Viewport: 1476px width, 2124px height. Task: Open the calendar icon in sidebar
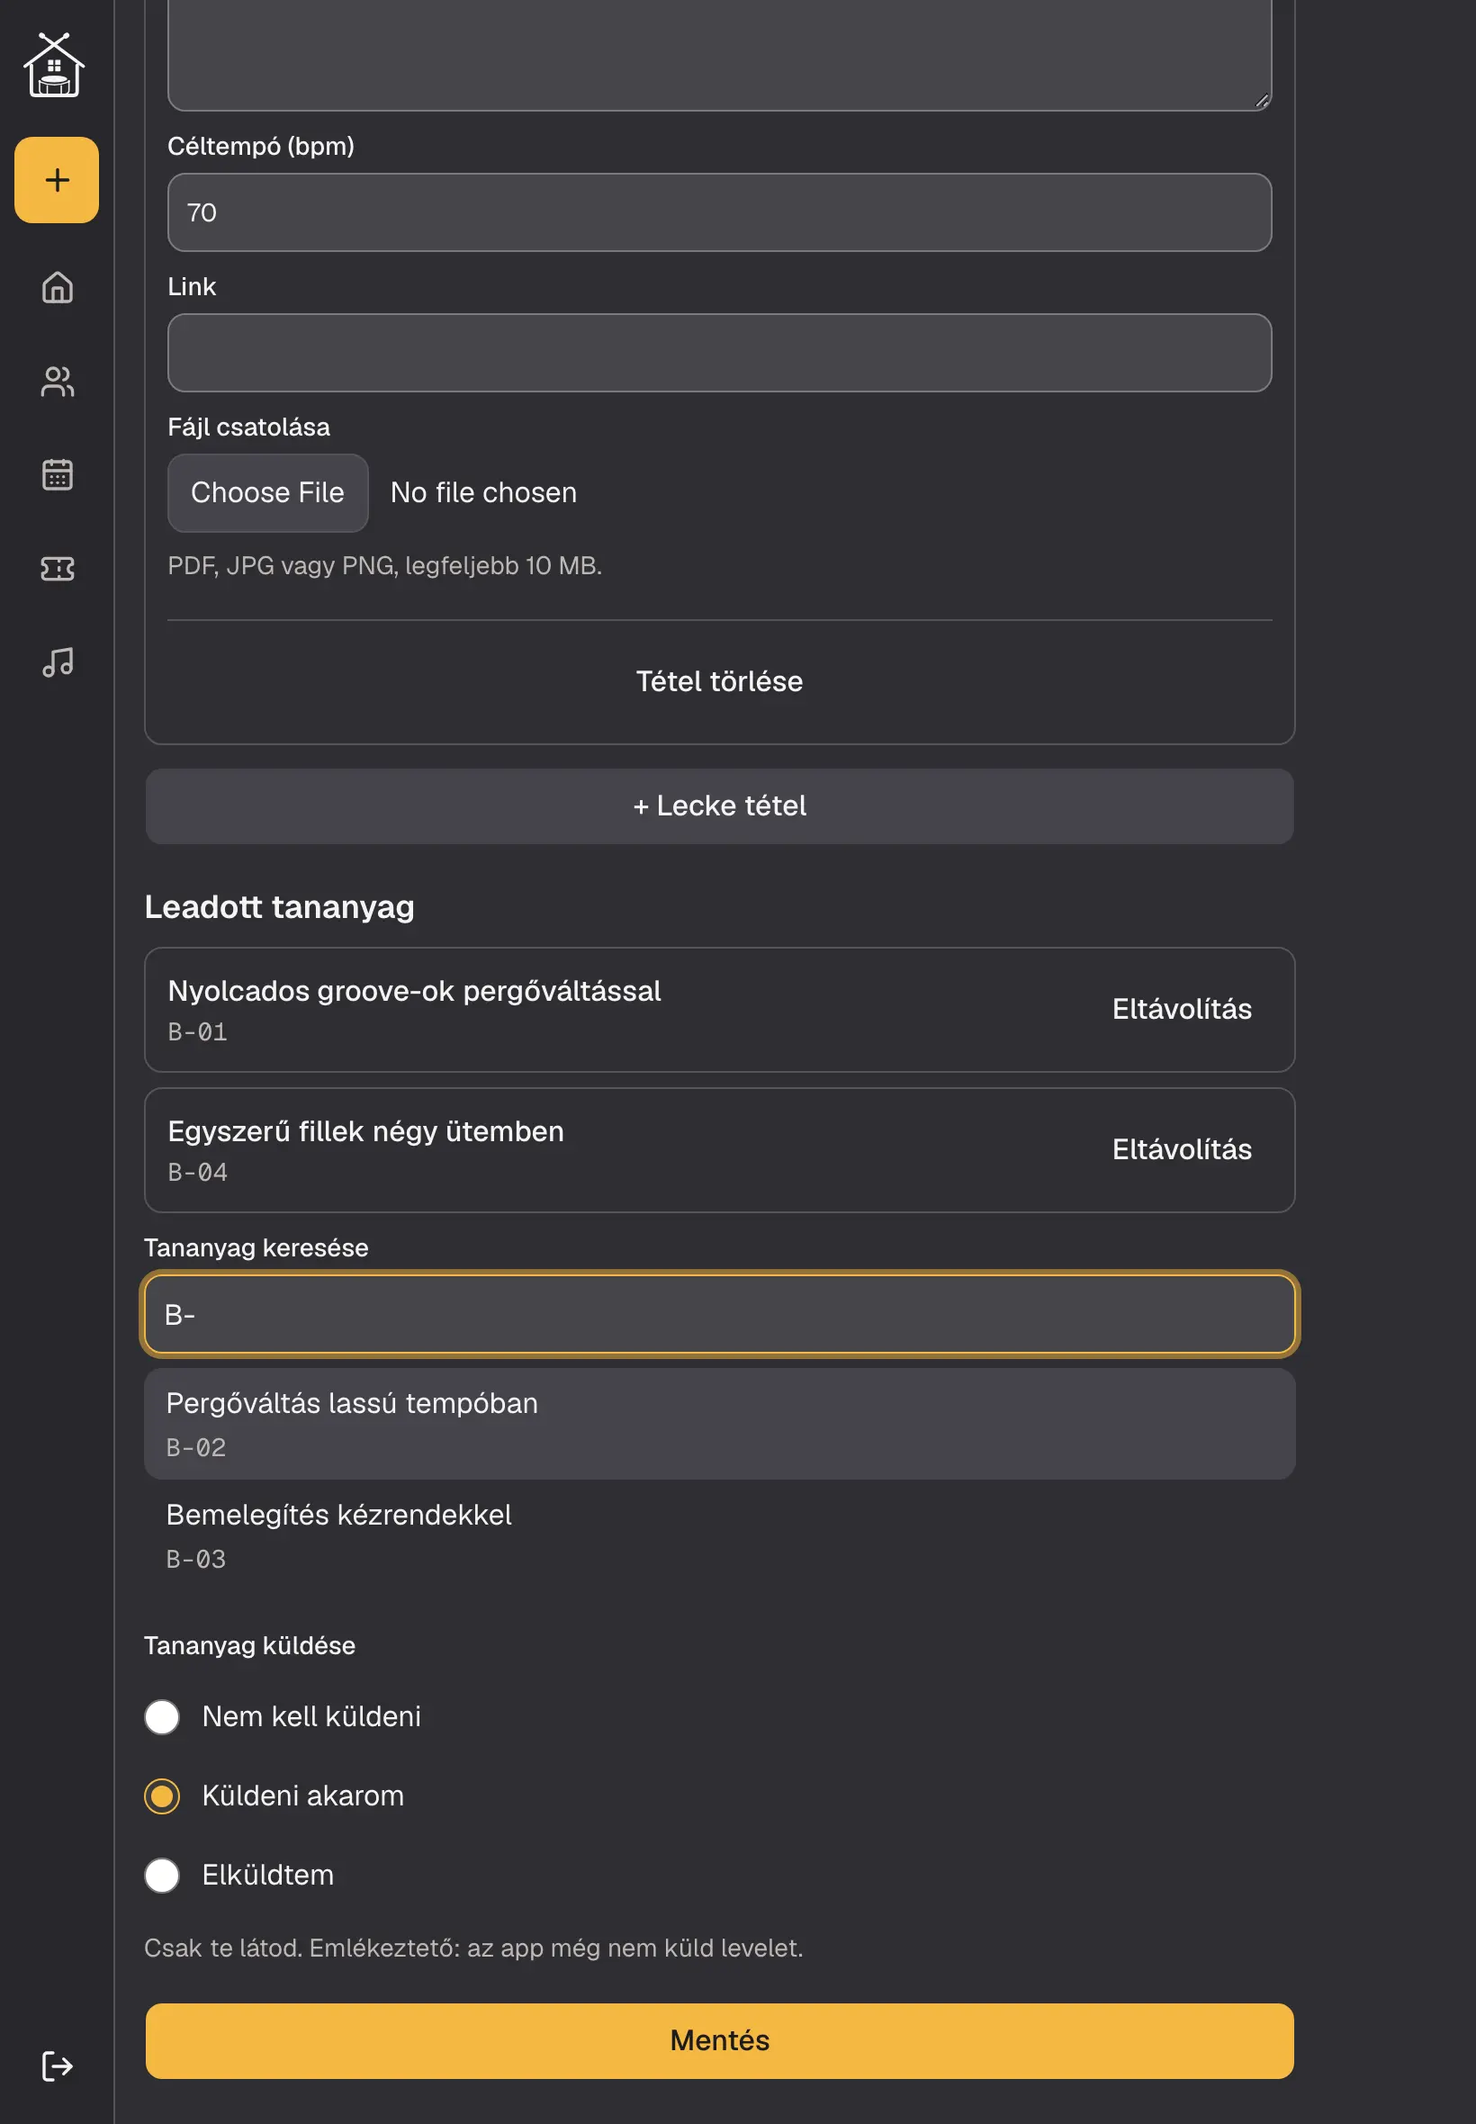[58, 474]
